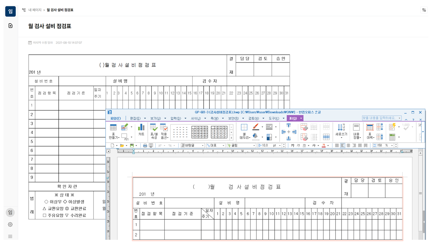Click the 표 만들기 table icon in Hangul
Viewport: 431px width, 243px height.
[113, 128]
